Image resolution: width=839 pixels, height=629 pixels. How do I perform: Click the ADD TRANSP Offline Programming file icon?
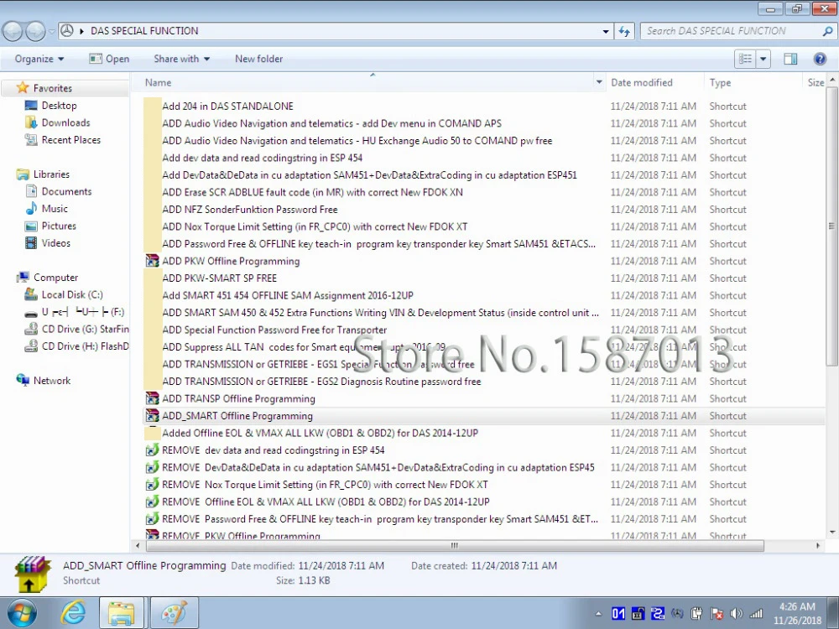pyautogui.click(x=153, y=398)
